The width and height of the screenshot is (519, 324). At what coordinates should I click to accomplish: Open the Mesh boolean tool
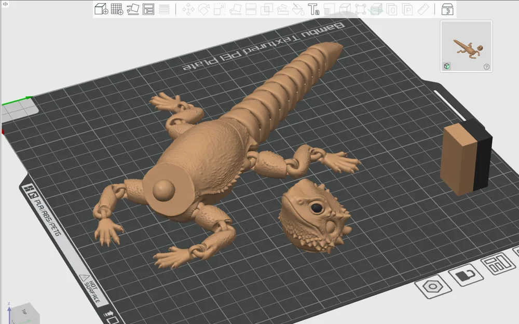coord(266,10)
